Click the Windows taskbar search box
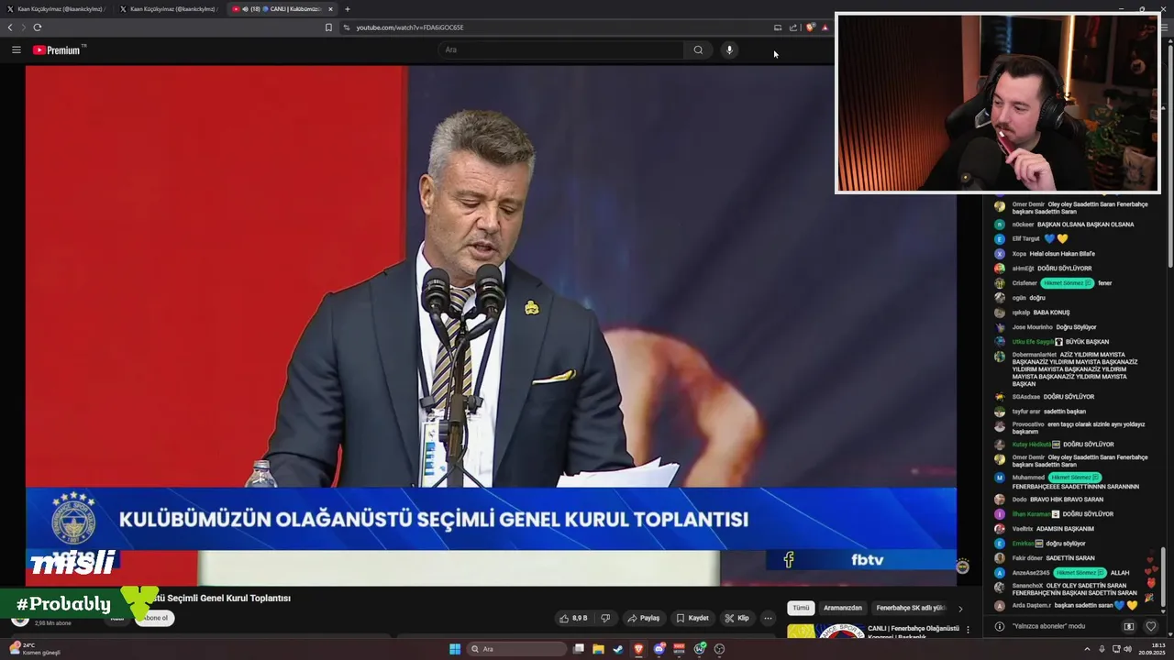The image size is (1174, 660). (x=516, y=649)
